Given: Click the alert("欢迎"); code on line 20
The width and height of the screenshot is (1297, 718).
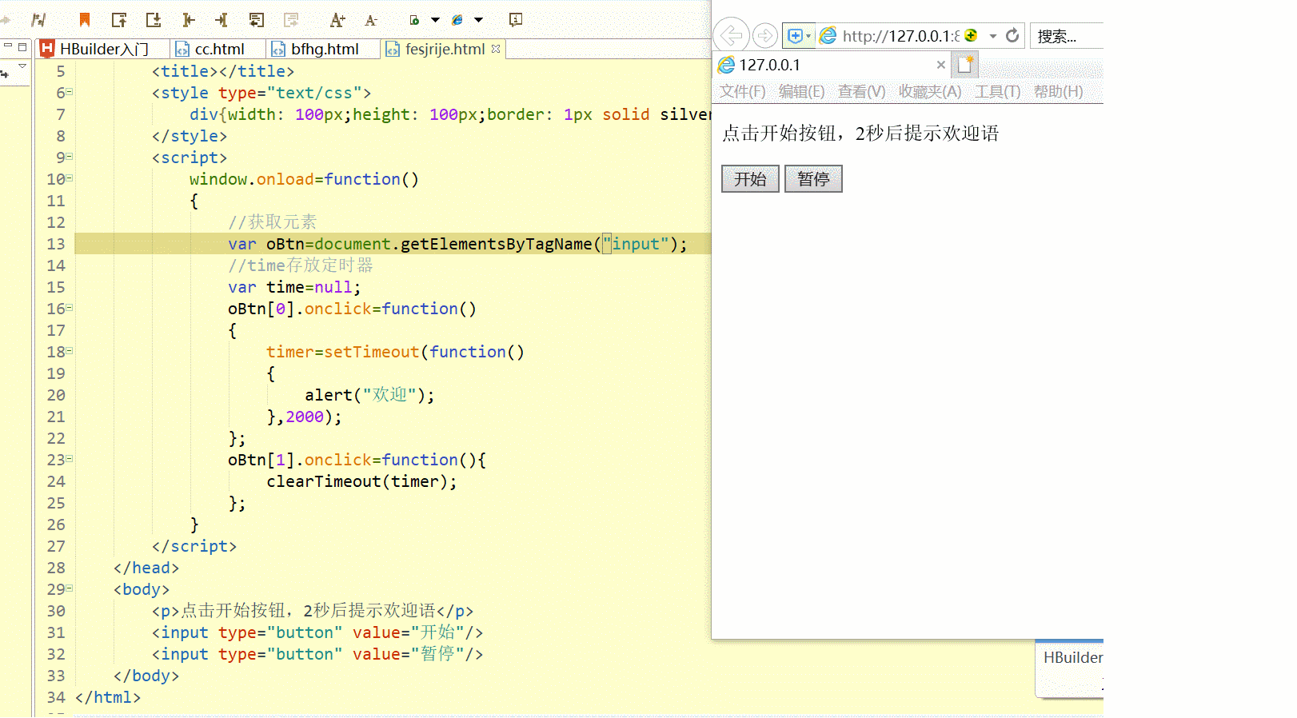Looking at the screenshot, I should pos(369,395).
